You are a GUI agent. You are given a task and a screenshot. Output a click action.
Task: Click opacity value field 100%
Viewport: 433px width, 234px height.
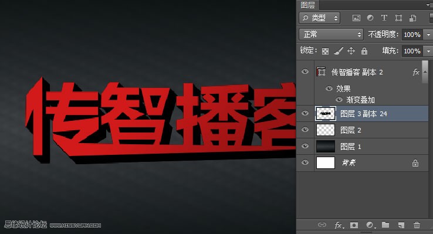pyautogui.click(x=412, y=35)
